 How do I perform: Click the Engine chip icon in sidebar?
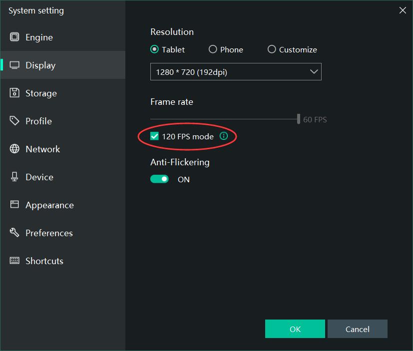pos(15,37)
